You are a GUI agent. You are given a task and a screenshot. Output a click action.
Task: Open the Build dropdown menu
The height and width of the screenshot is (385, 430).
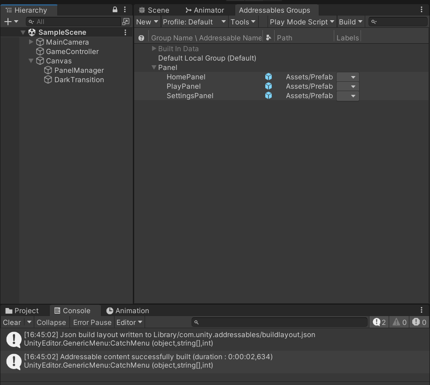tap(351, 22)
